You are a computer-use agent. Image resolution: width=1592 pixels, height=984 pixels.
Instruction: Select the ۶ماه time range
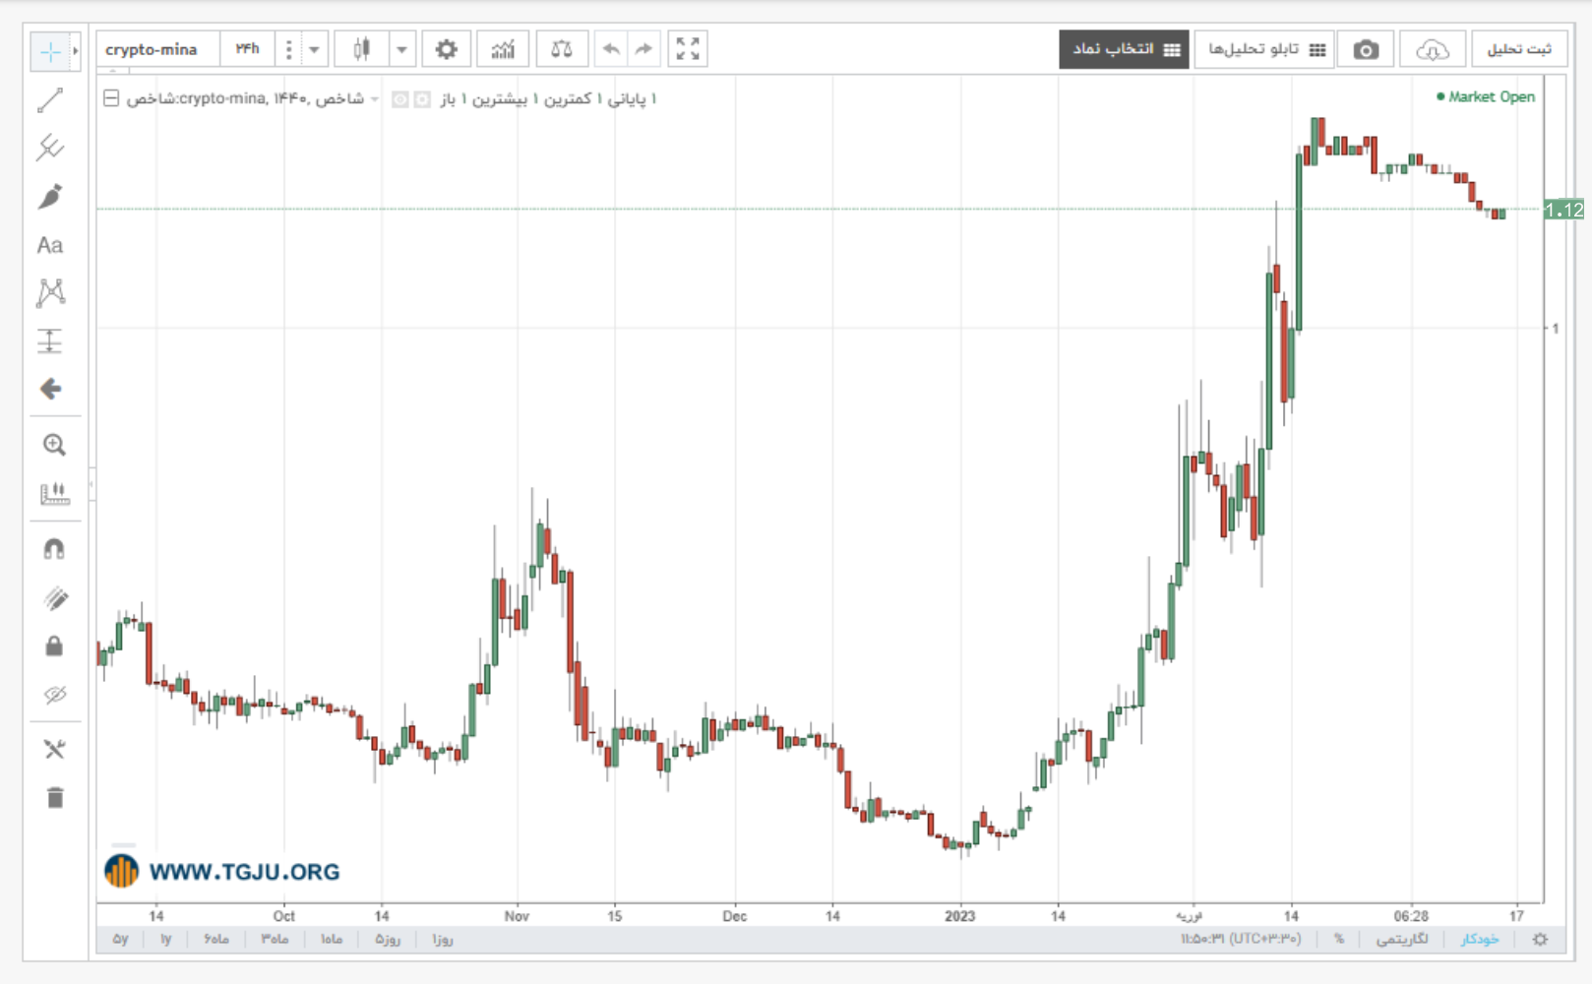coord(216,940)
